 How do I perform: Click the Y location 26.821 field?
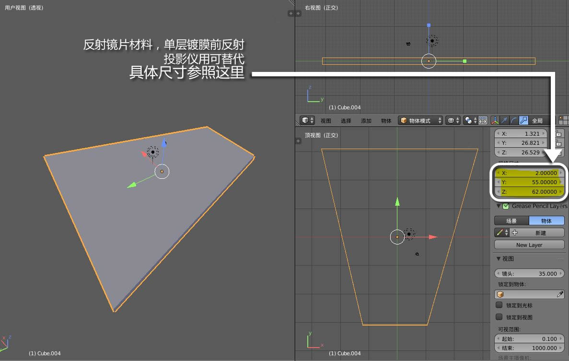point(521,143)
